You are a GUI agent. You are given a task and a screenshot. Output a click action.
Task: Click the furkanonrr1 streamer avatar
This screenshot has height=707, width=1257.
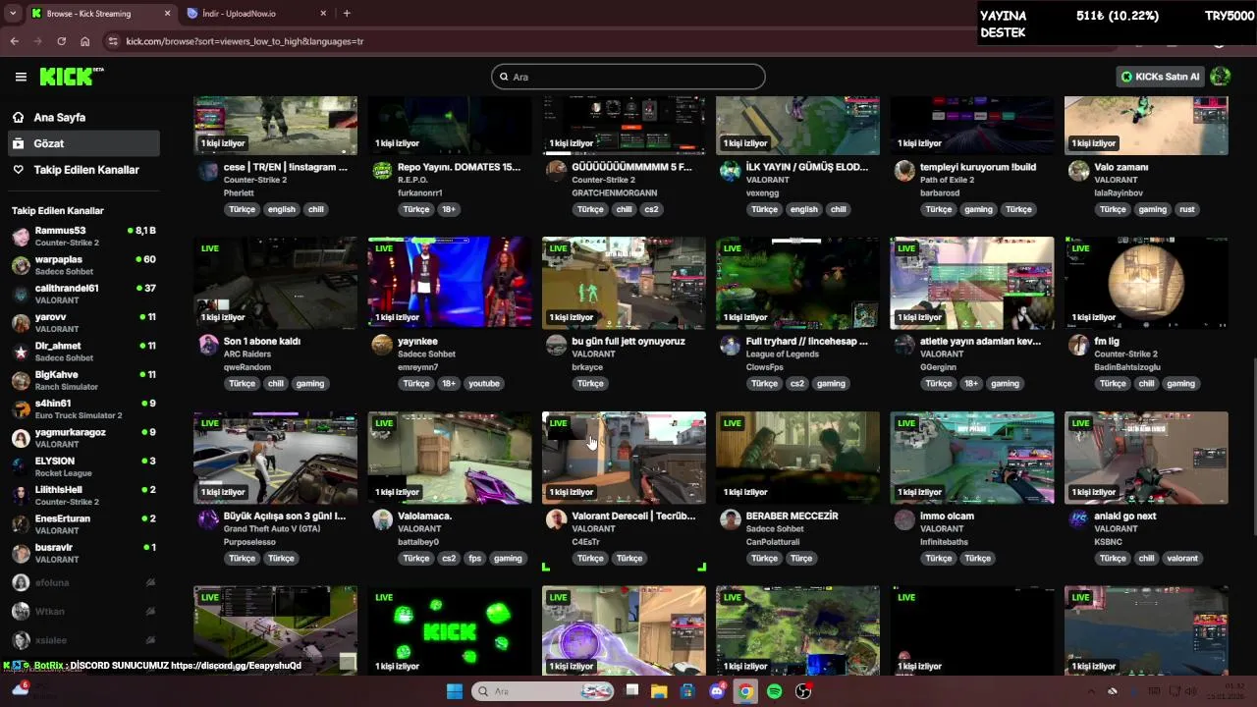[382, 171]
